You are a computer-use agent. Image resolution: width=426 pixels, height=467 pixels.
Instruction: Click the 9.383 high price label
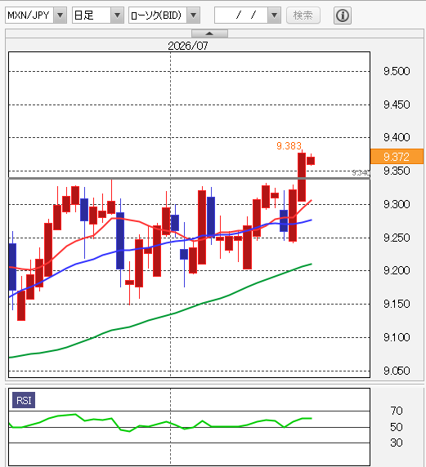289,145
